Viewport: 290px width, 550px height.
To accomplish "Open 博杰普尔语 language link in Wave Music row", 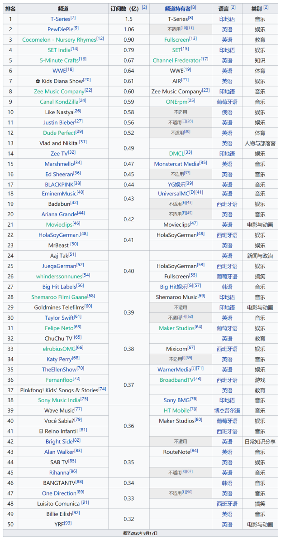I will coord(227,411).
